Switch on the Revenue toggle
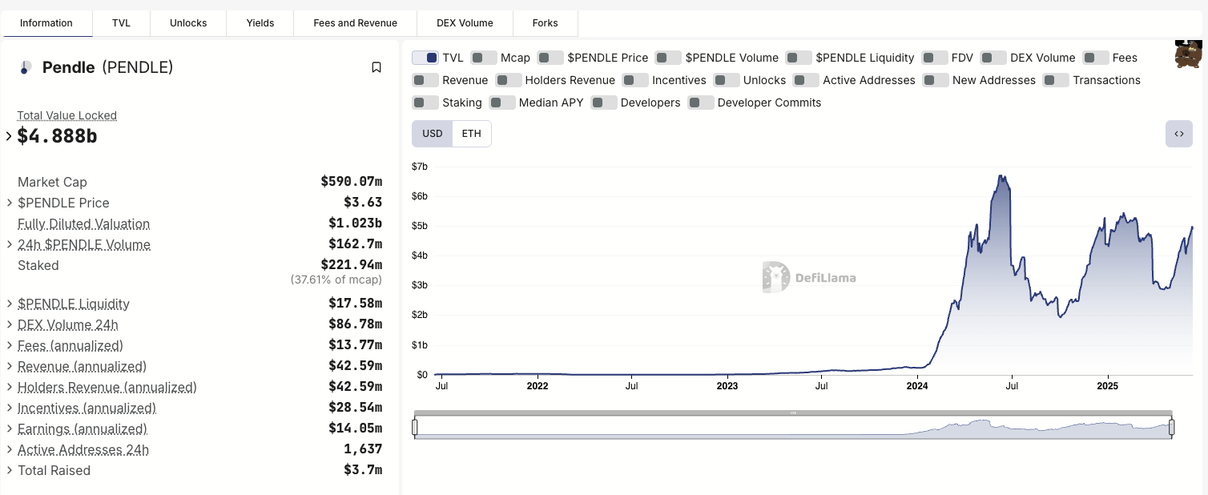 425,80
